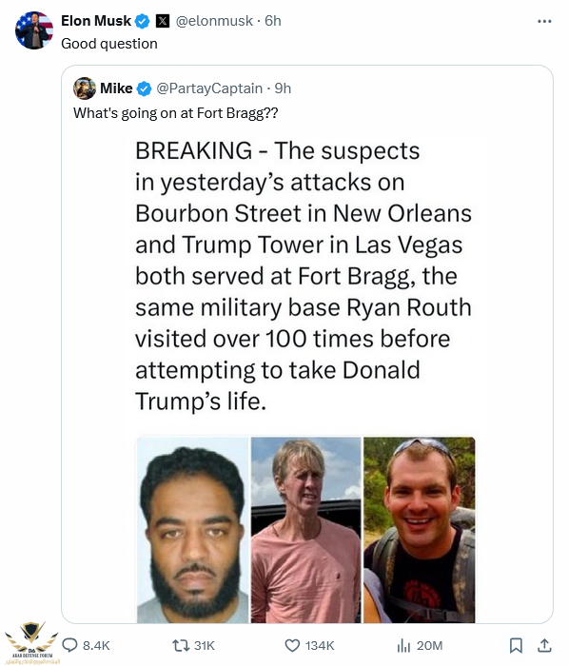569x666 pixels.
Task: Click the repost arrows icon
Action: pos(179,646)
